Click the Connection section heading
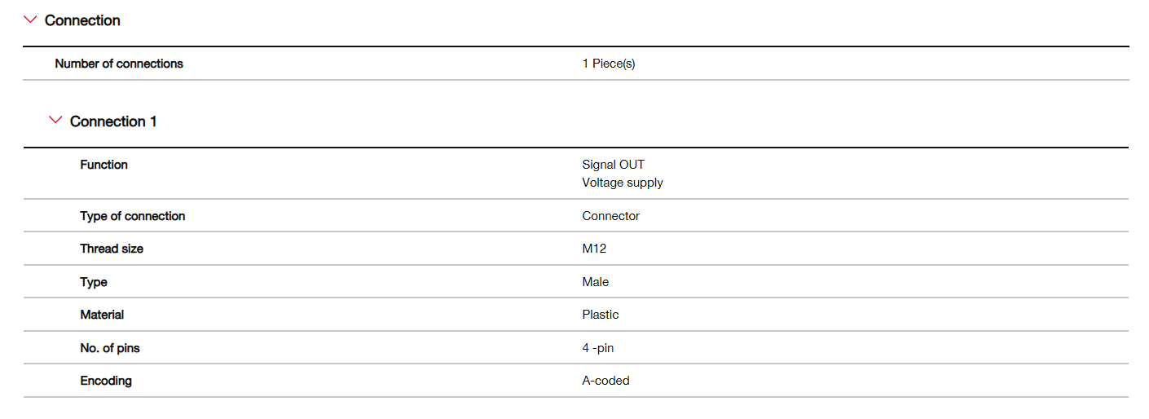The height and width of the screenshot is (419, 1149). point(82,20)
